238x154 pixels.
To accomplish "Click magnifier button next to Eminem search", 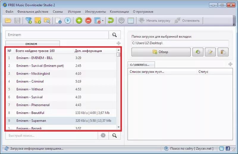I will 115,35.
